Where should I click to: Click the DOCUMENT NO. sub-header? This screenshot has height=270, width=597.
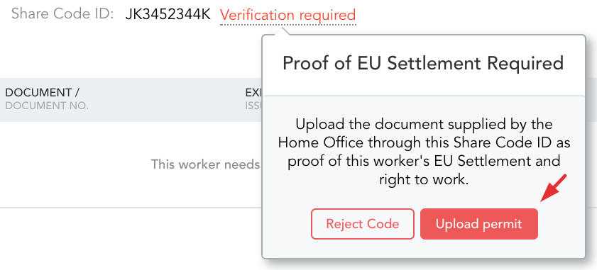(47, 106)
